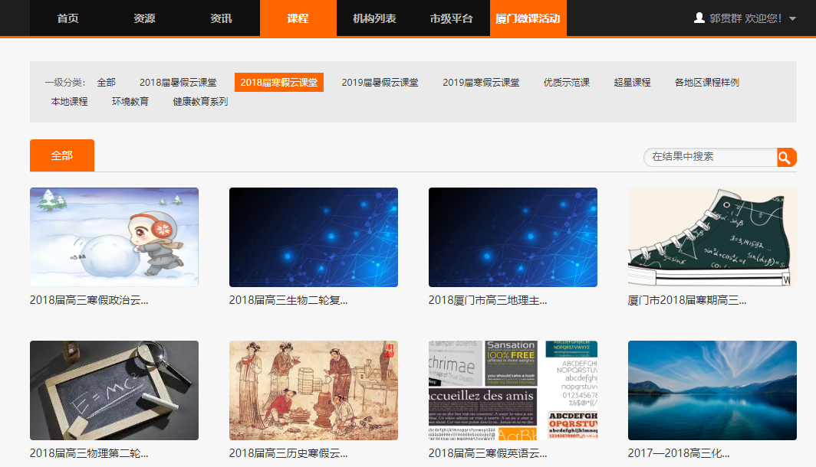The image size is (816, 467).
Task: Filter by 超星课程 category
Action: click(632, 82)
